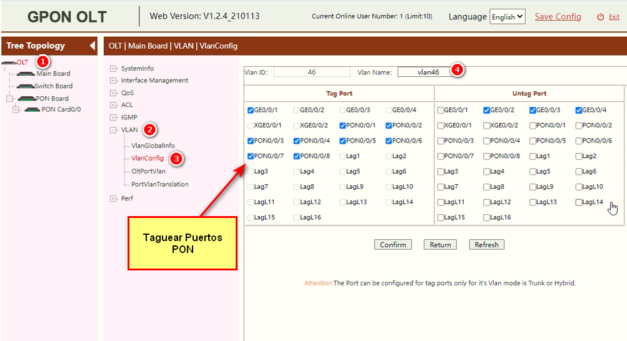Click the Vlan Name input field
The width and height of the screenshot is (627, 341).
point(428,72)
